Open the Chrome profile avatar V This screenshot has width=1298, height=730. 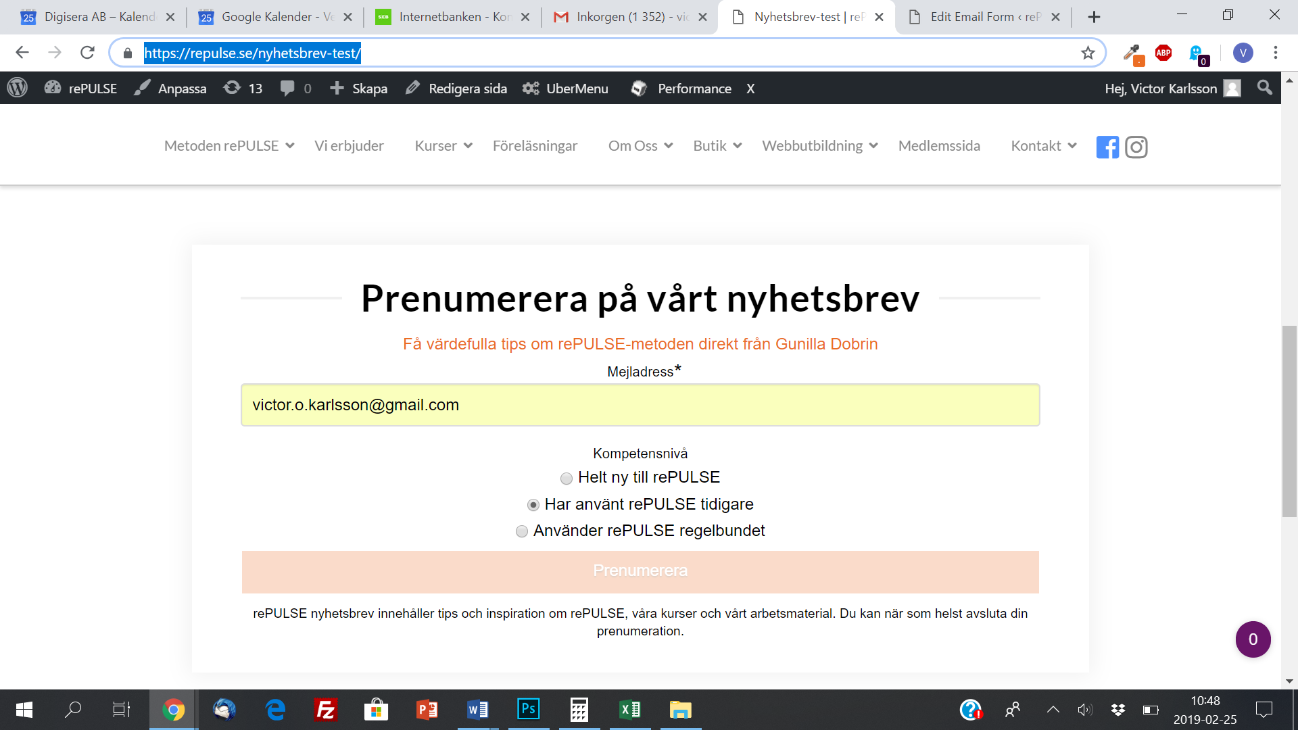pyautogui.click(x=1243, y=53)
